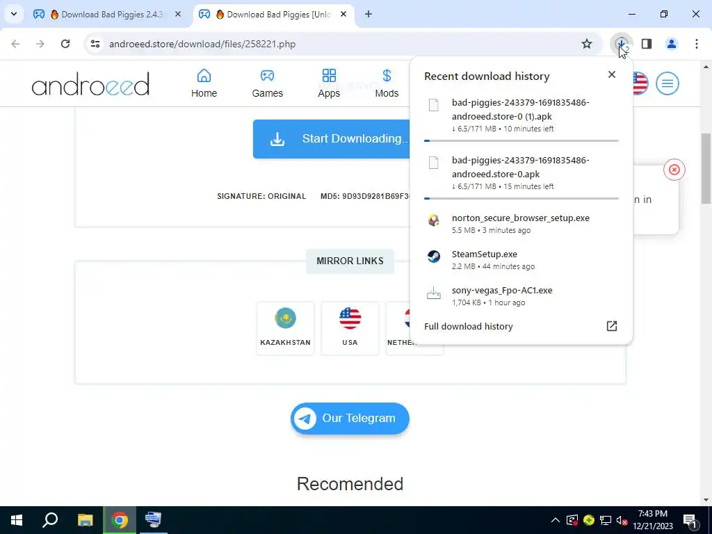Click the US flag language selector
712x534 pixels.
tap(640, 83)
